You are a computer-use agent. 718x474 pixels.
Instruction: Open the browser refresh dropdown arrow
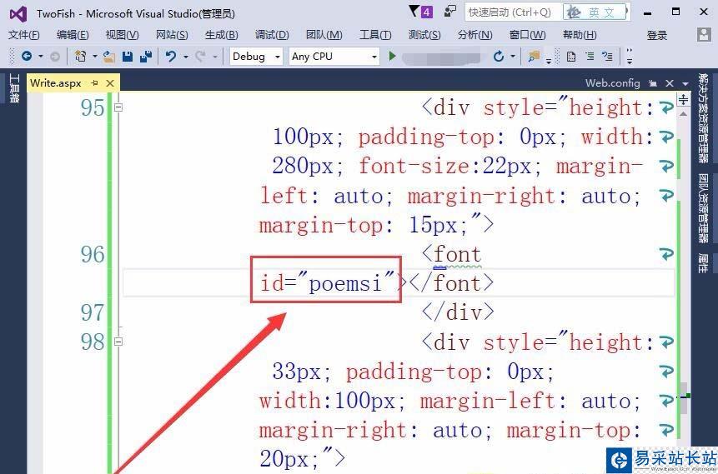[x=513, y=57]
